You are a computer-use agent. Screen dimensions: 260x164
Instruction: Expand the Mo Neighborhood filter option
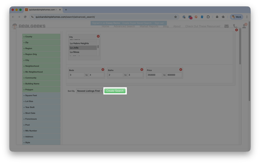(41, 72)
